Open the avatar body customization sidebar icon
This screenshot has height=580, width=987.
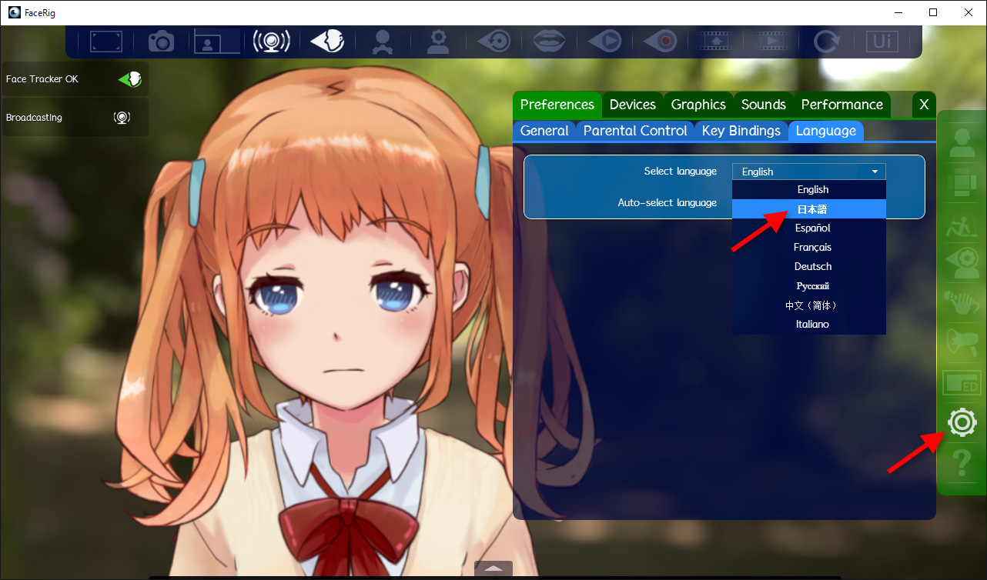pyautogui.click(x=962, y=184)
